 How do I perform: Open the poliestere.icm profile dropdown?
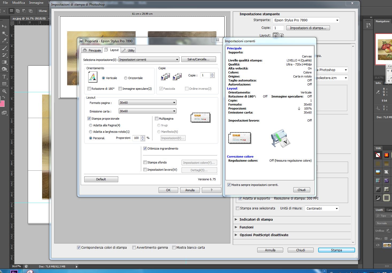(332, 78)
